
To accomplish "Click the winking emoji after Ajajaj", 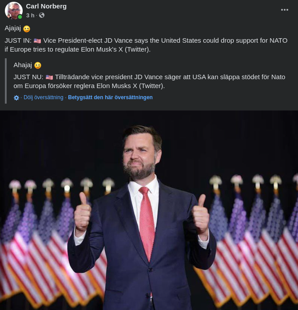I will click(27, 29).
